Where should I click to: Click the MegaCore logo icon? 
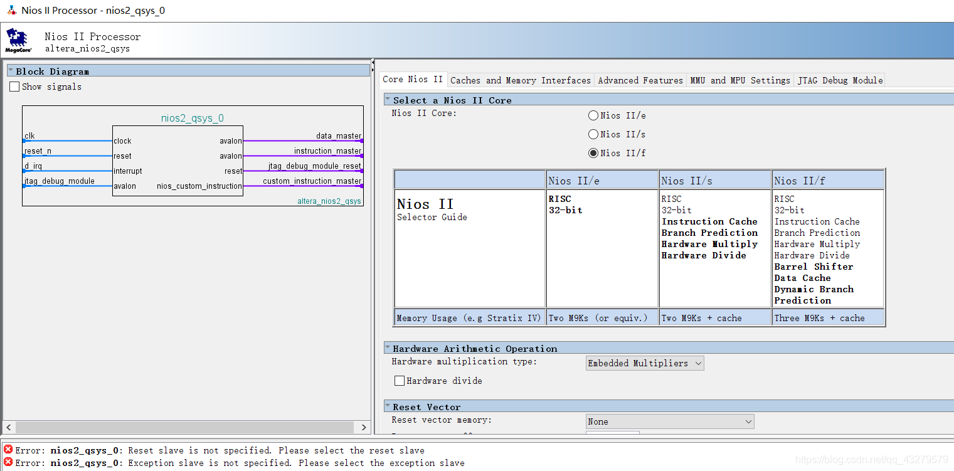coord(18,40)
